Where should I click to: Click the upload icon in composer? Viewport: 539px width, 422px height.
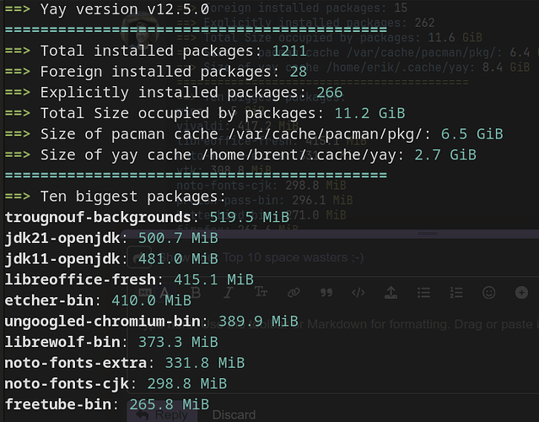point(391,293)
